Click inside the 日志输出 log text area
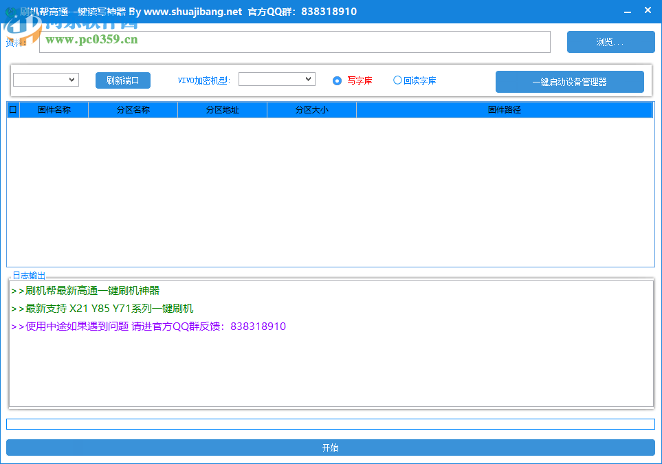This screenshot has width=662, height=464. pyautogui.click(x=330, y=364)
